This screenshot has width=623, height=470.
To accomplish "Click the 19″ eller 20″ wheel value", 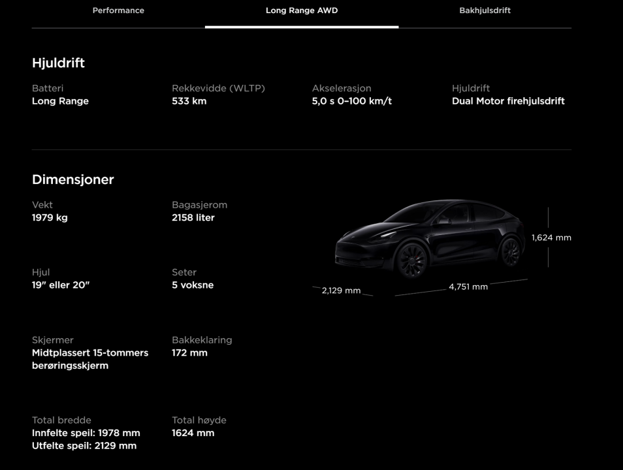I will (61, 285).
